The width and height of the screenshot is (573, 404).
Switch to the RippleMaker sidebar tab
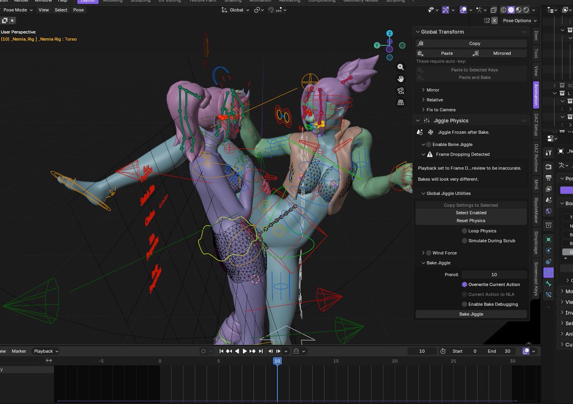[x=536, y=211]
